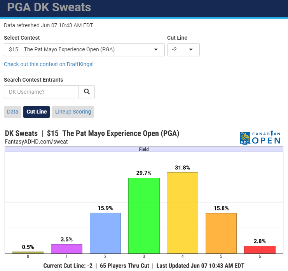This screenshot has height=271, width=288.
Task: Click the Field header strip above chart
Action: point(144,149)
